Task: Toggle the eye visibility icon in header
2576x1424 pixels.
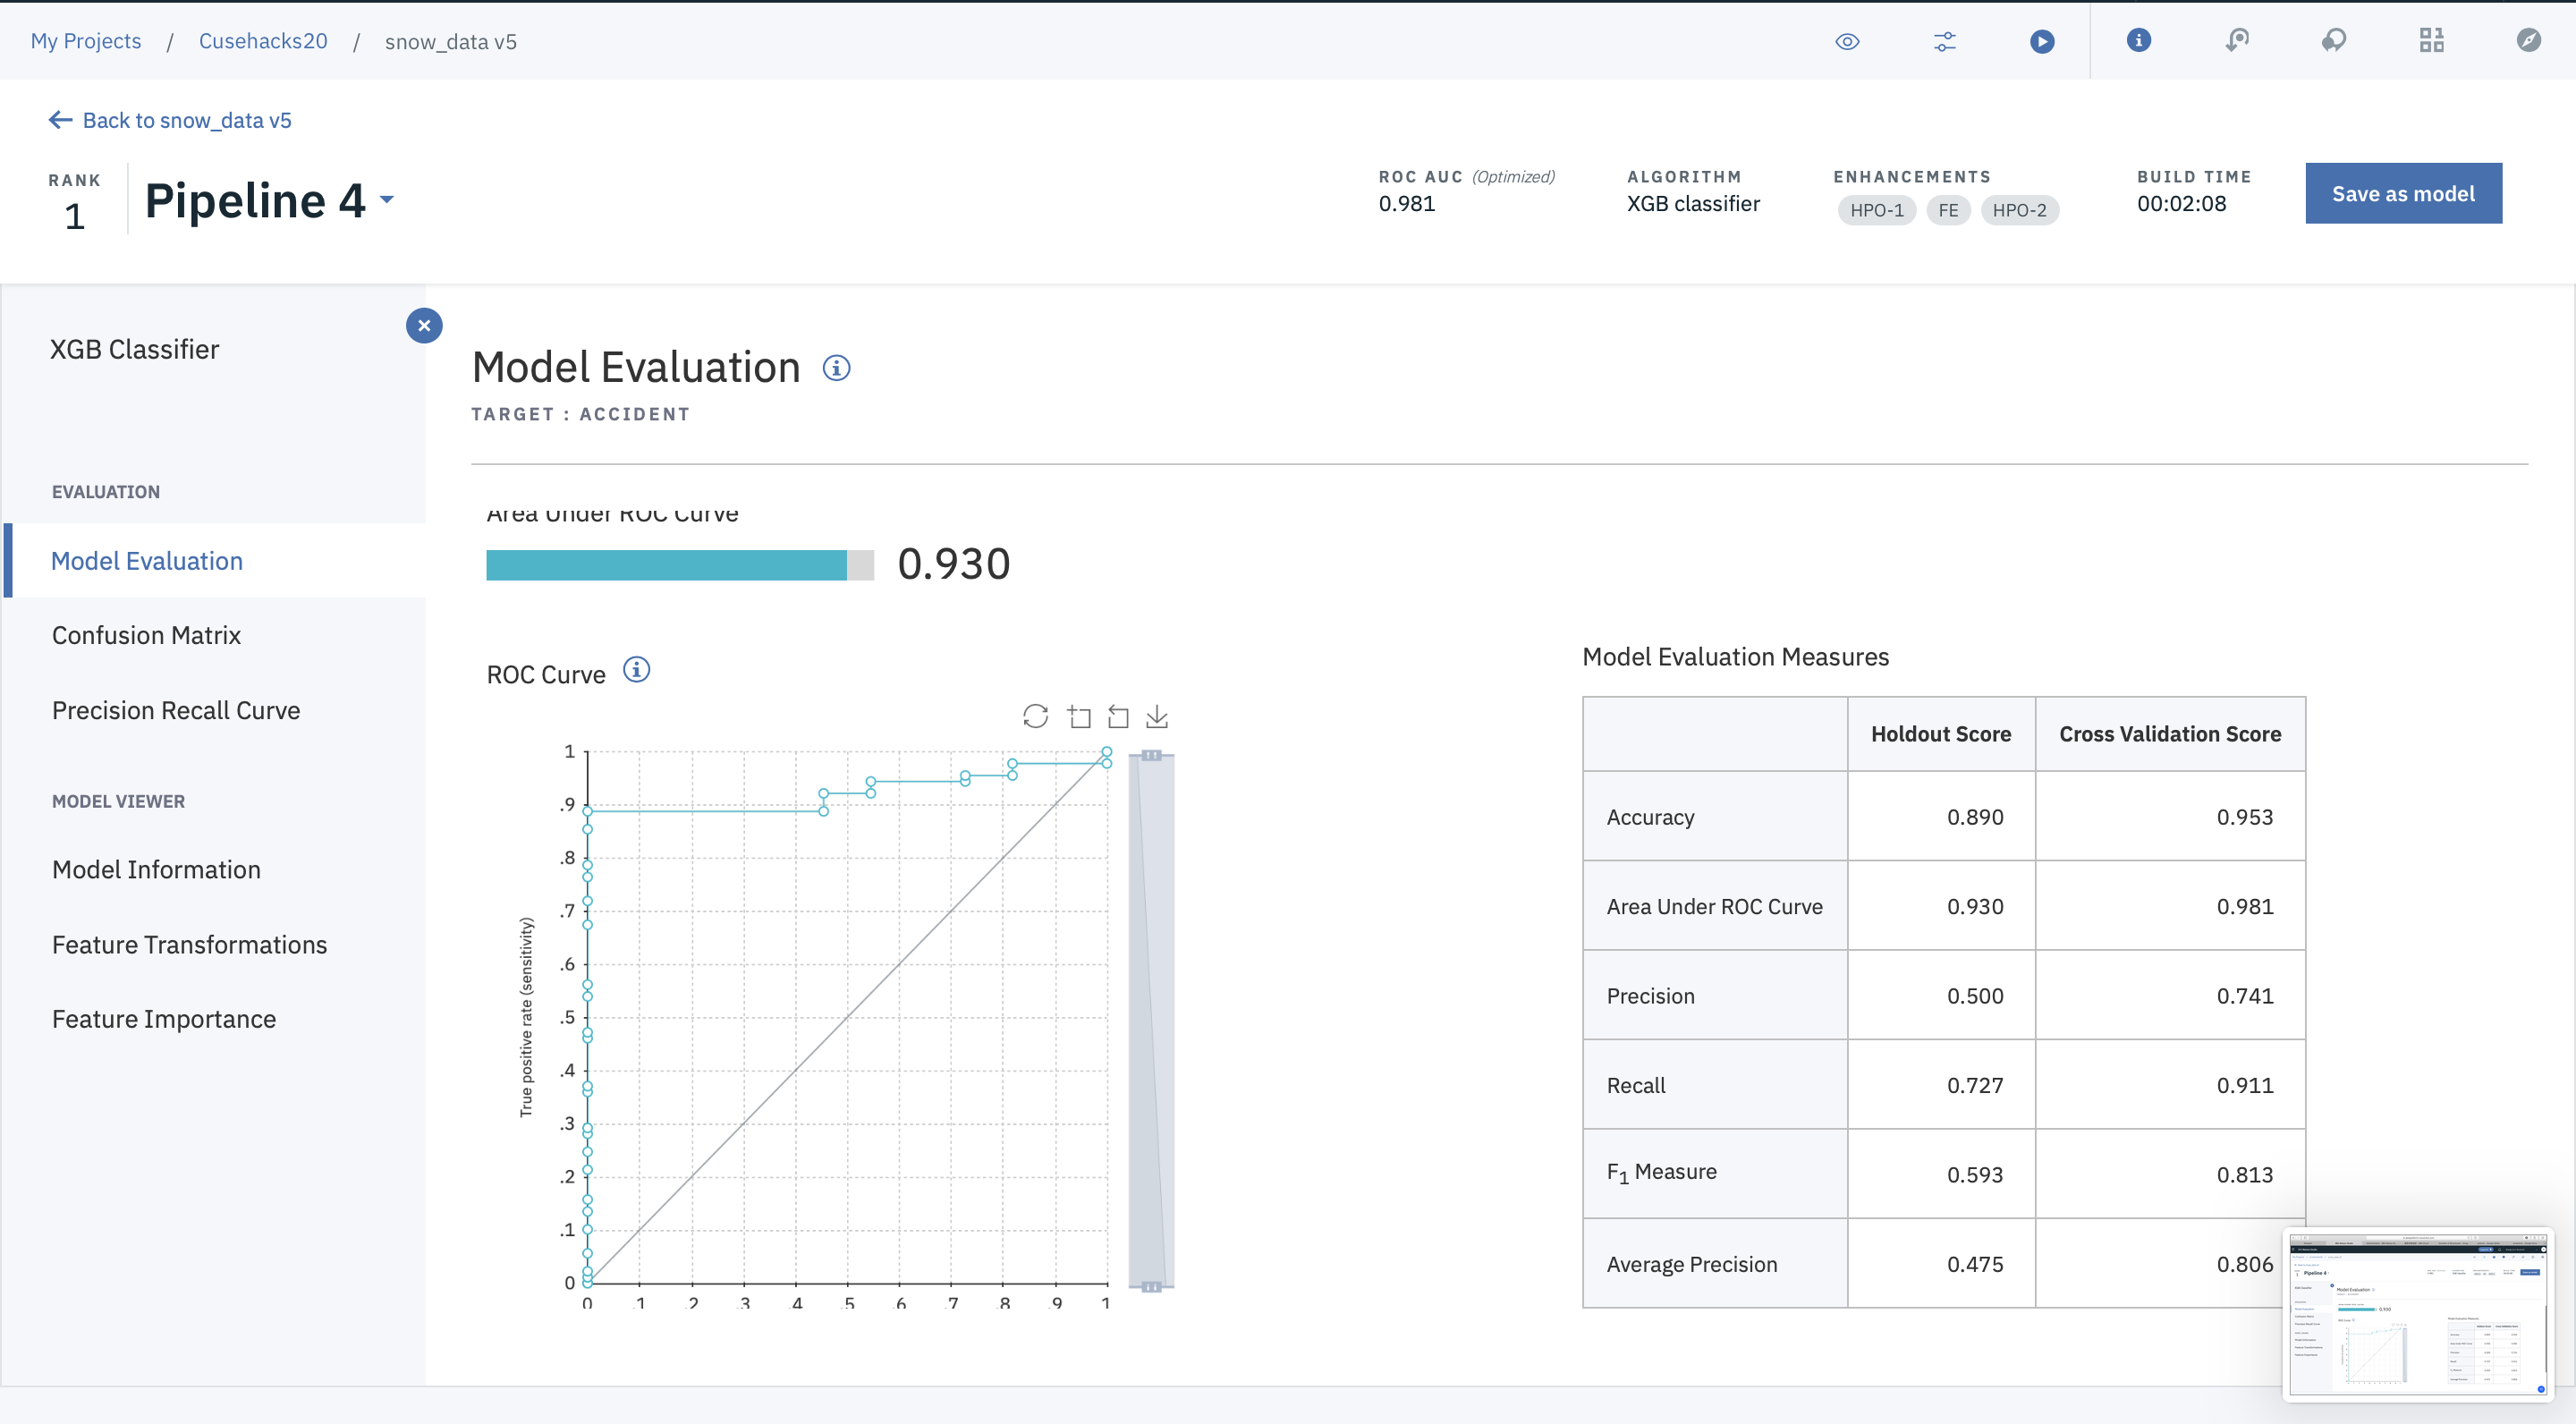Action: [1847, 41]
